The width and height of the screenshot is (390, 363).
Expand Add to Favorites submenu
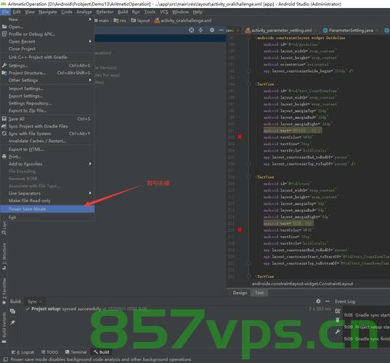coord(90,164)
